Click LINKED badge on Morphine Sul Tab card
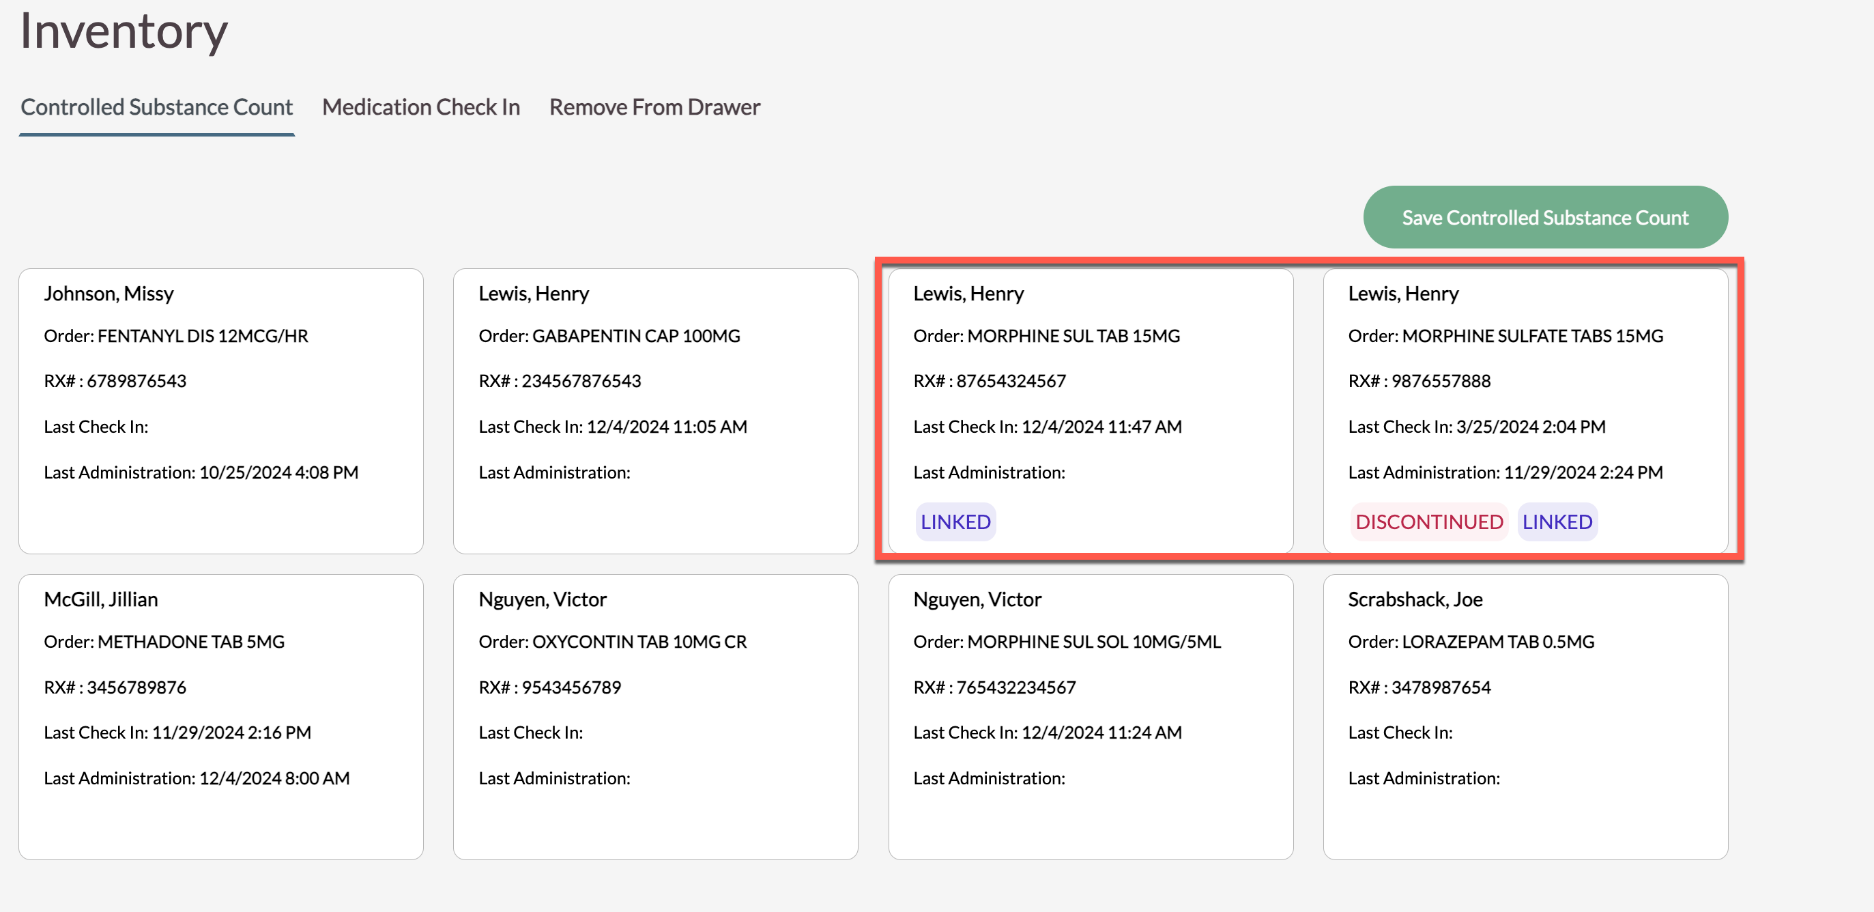 [x=955, y=521]
